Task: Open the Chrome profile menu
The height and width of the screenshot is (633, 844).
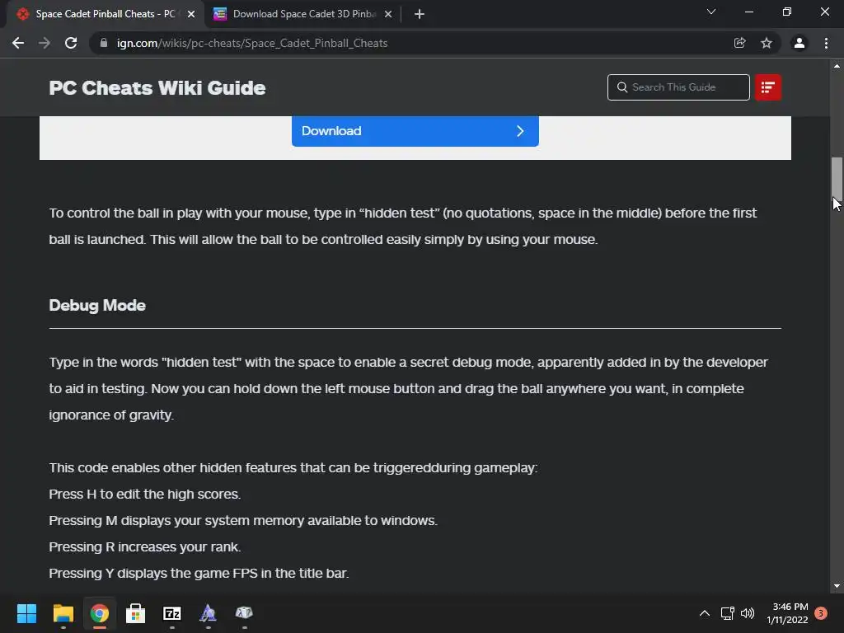Action: coord(799,43)
